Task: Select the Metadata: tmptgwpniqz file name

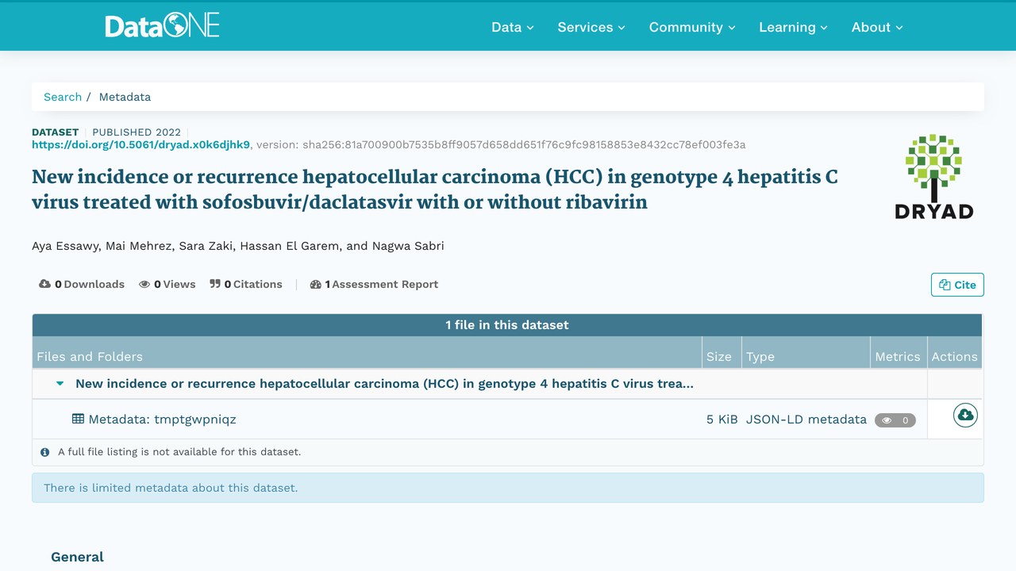Action: [x=162, y=419]
